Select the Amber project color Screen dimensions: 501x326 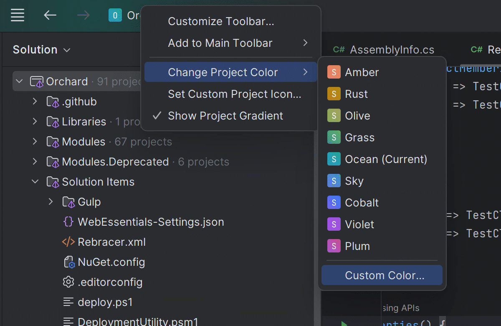[x=362, y=72]
